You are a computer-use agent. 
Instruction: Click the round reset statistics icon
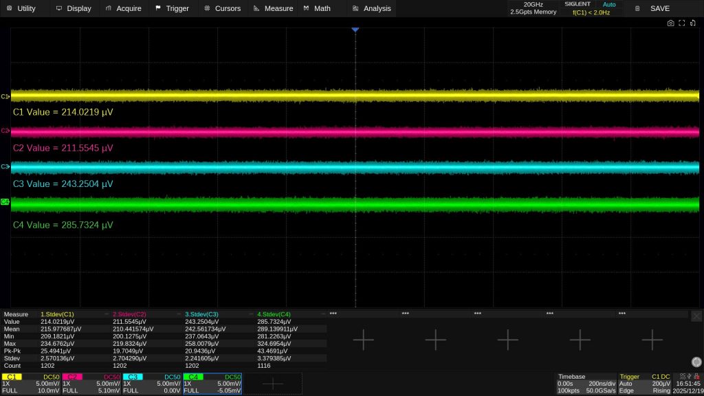click(695, 362)
